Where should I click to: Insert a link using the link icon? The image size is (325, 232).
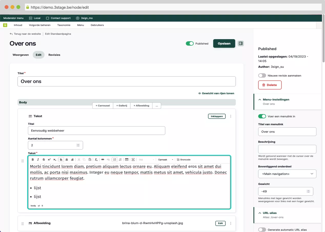point(103,160)
